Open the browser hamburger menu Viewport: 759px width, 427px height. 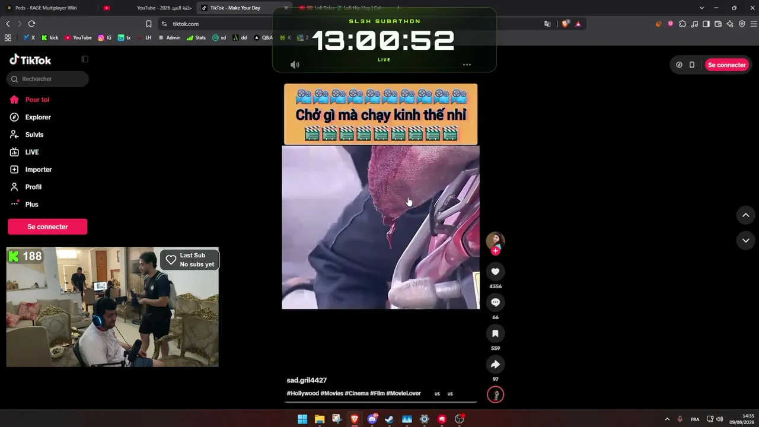(754, 24)
